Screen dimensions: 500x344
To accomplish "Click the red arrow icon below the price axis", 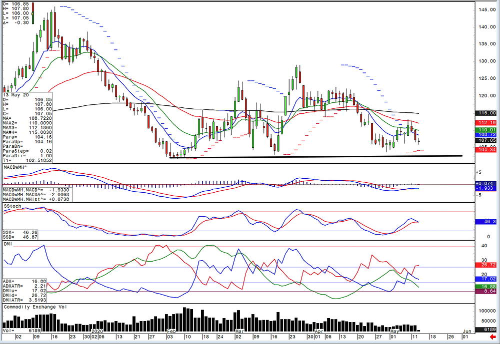I will click(x=493, y=337).
